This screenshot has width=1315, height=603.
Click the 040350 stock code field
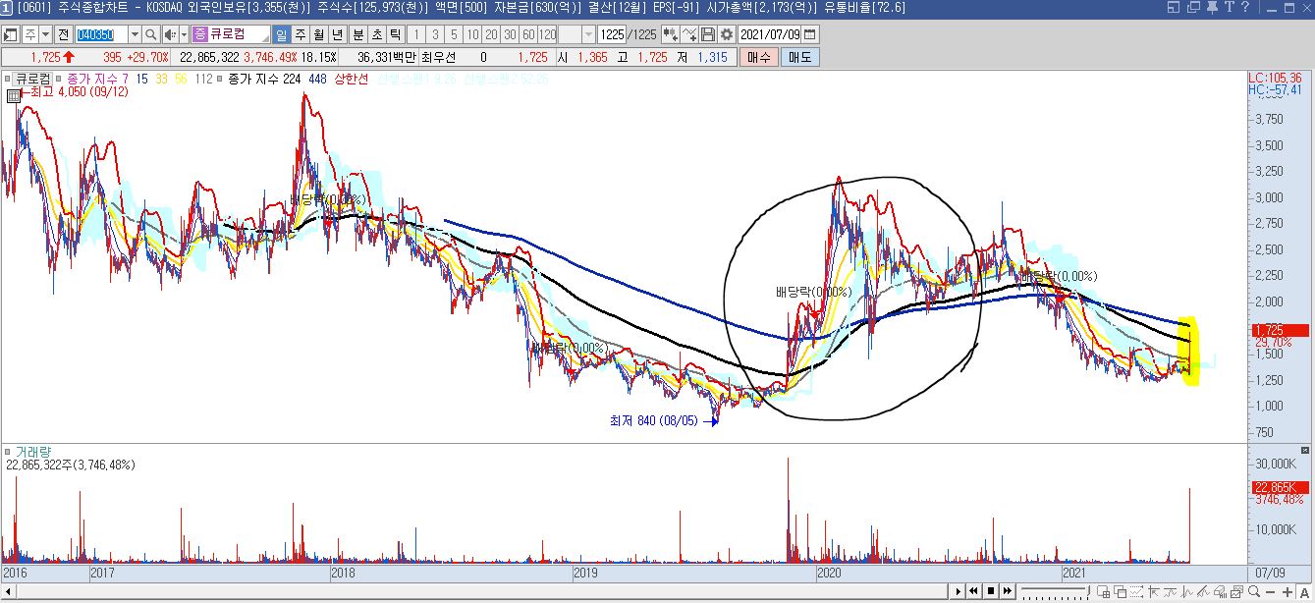101,34
